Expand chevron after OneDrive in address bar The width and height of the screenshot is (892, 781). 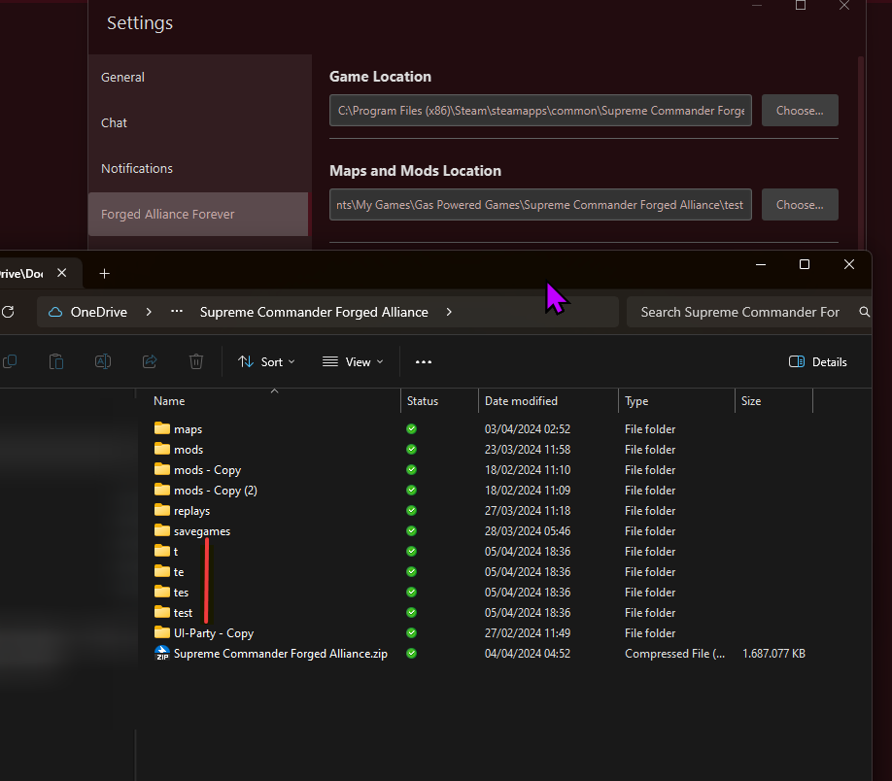pos(149,312)
